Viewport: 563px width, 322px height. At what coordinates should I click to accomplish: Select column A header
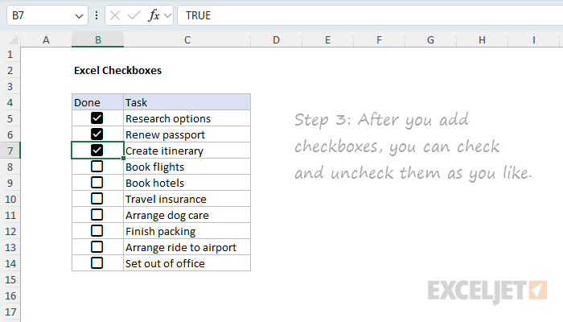coord(46,39)
